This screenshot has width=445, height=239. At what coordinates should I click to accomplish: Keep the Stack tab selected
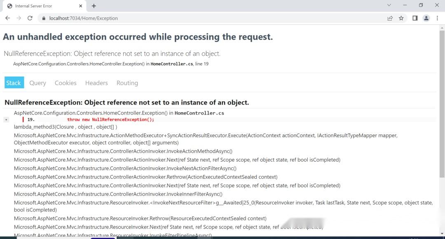tap(14, 83)
